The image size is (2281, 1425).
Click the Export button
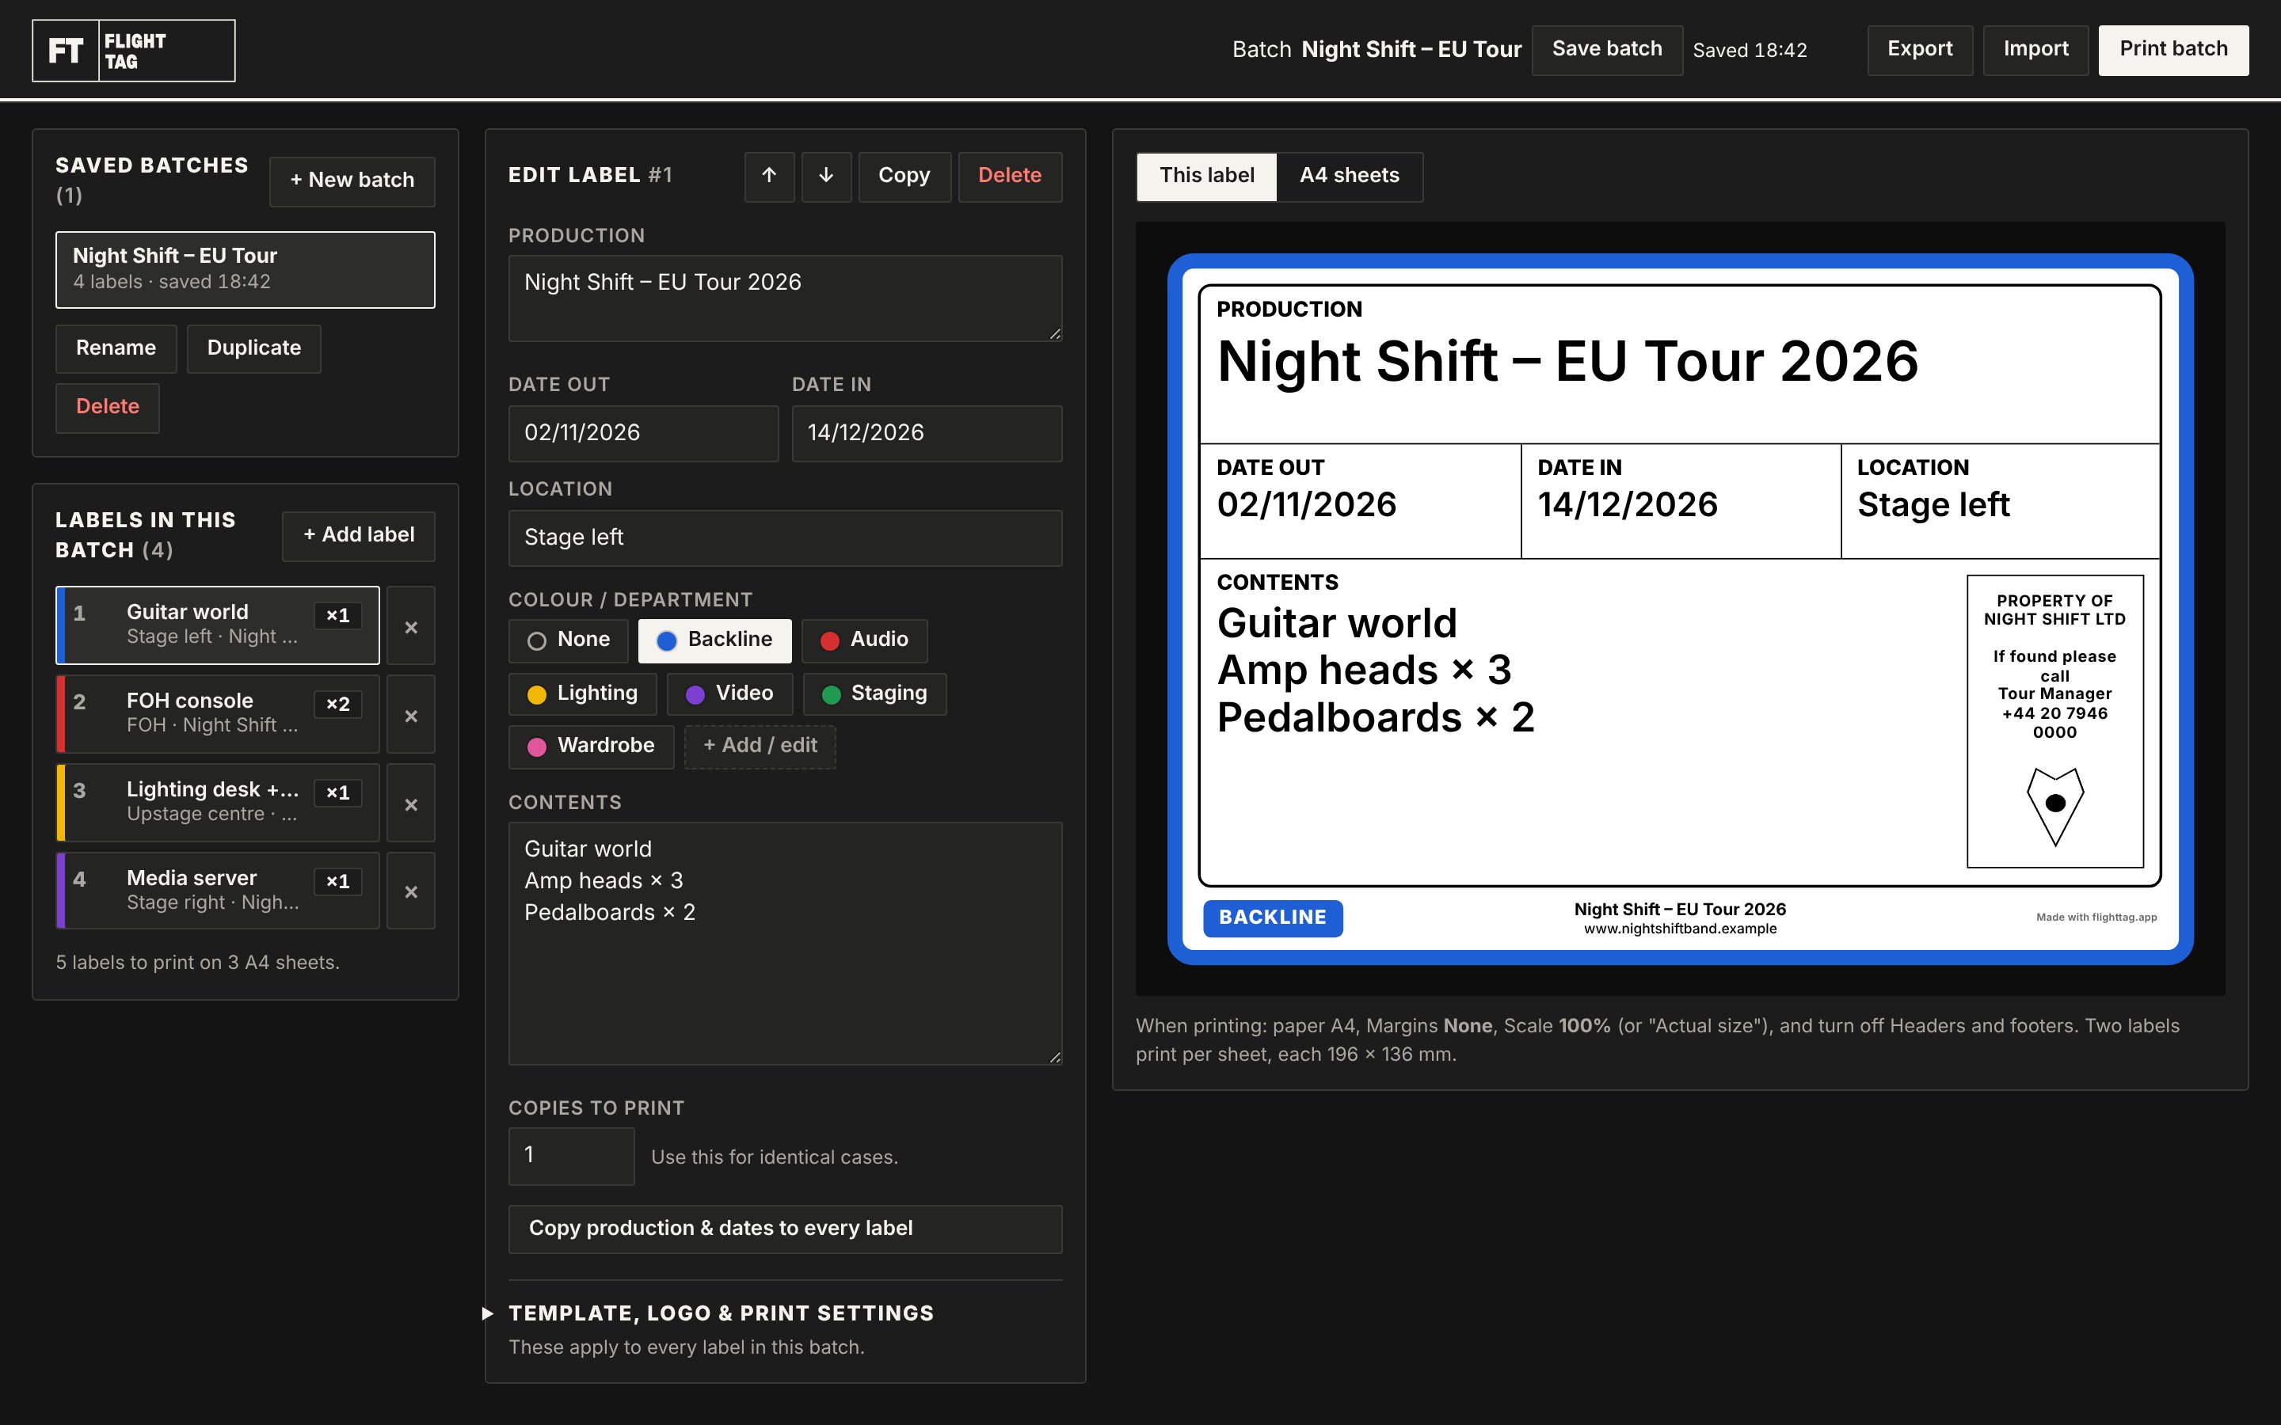tap(1920, 50)
